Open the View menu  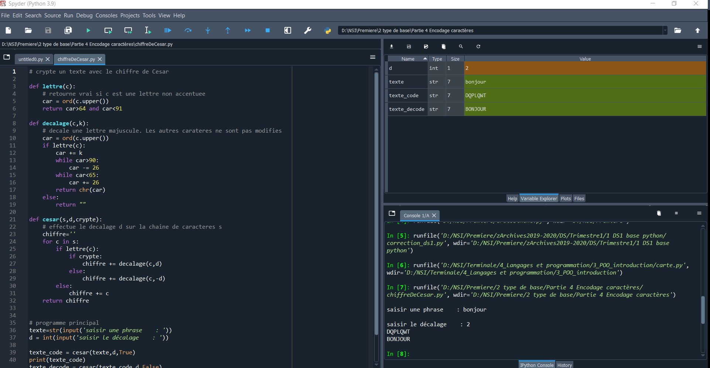tap(164, 16)
